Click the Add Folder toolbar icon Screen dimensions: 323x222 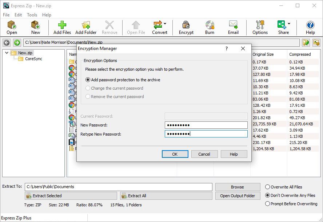86,25
